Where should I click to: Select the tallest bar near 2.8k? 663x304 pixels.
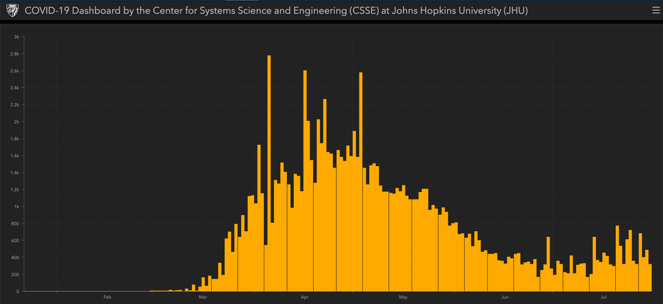(269, 171)
